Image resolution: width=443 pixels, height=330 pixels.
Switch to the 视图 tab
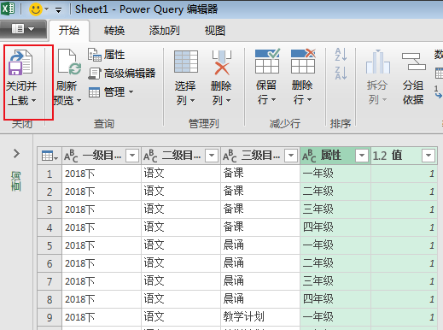coord(215,31)
